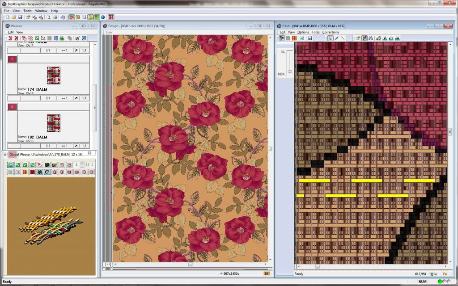Click the refresh page icon in Card toolbar
The width and height of the screenshot is (458, 286).
(x=302, y=38)
